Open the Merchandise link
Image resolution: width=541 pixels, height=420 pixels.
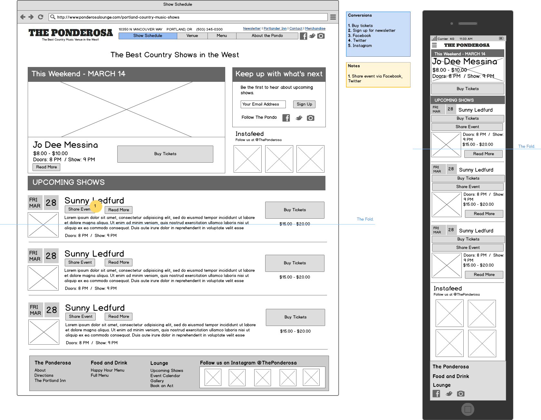click(x=315, y=28)
